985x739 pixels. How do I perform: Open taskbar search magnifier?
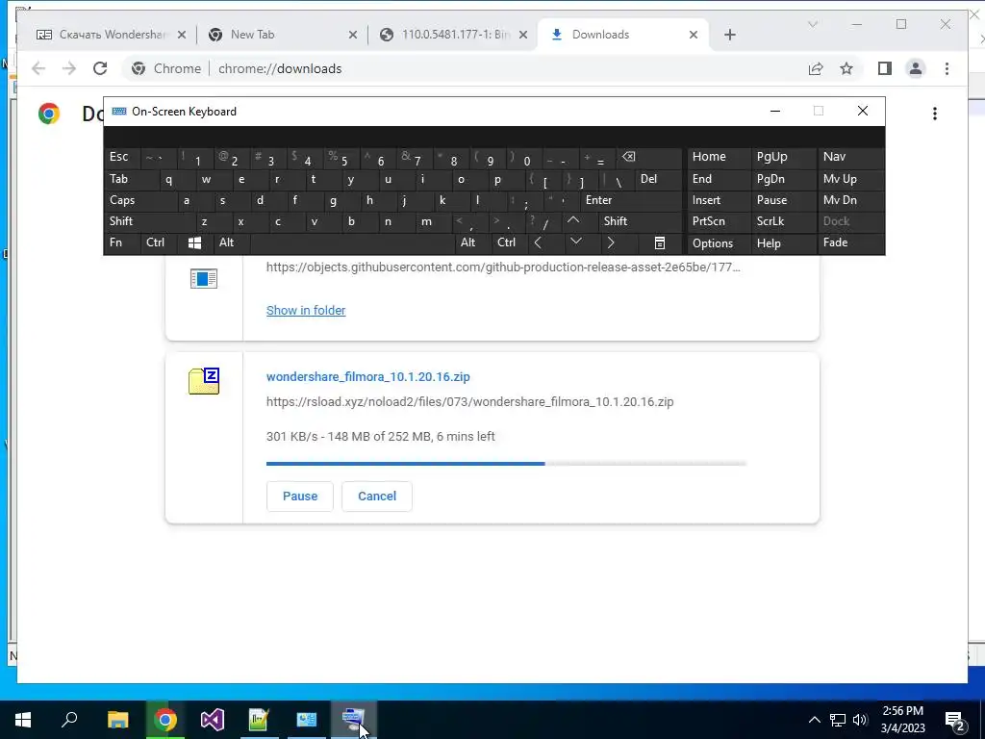[69, 720]
